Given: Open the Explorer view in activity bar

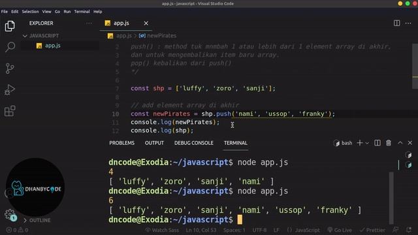Looking at the screenshot, I should (10, 26).
